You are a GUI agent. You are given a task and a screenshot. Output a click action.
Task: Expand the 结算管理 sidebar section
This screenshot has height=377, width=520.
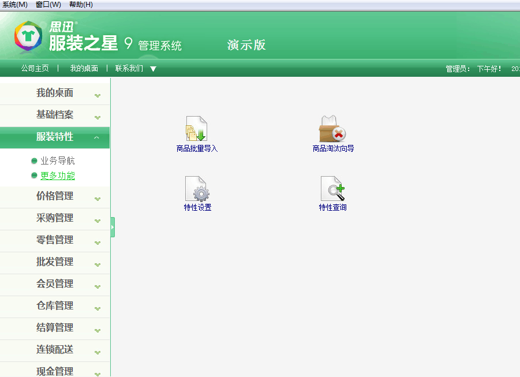click(55, 329)
